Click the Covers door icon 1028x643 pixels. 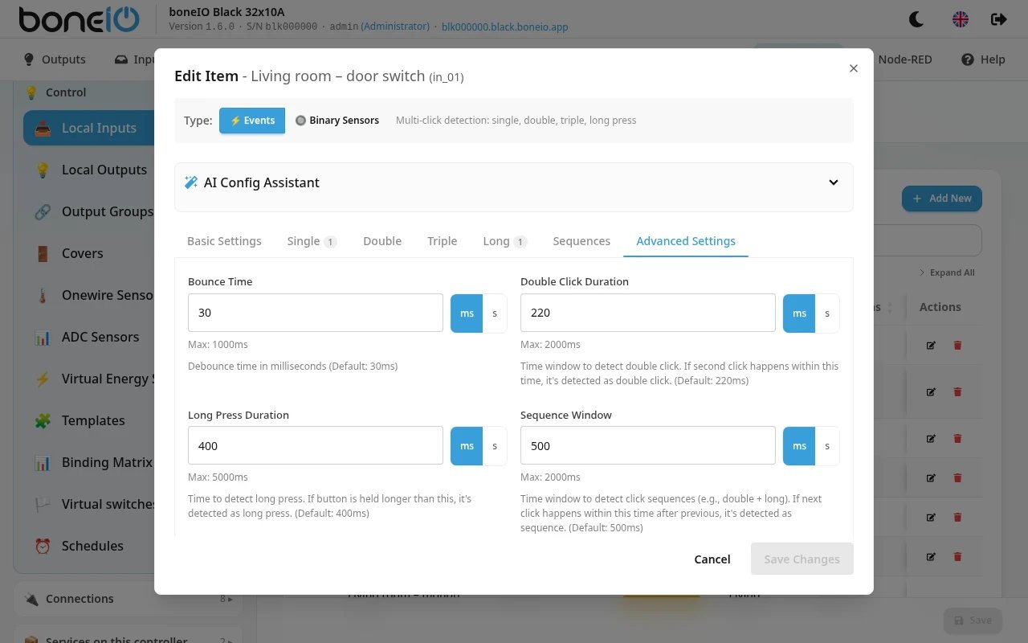click(43, 253)
